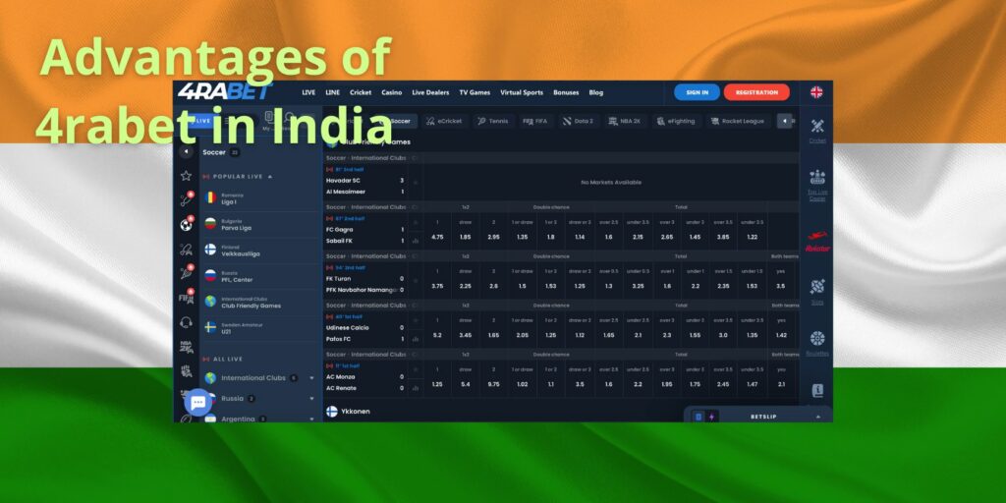Screen dimensions: 1006x503
Task: Open Sweden Amateur U21 league
Action: pyautogui.click(x=260, y=328)
